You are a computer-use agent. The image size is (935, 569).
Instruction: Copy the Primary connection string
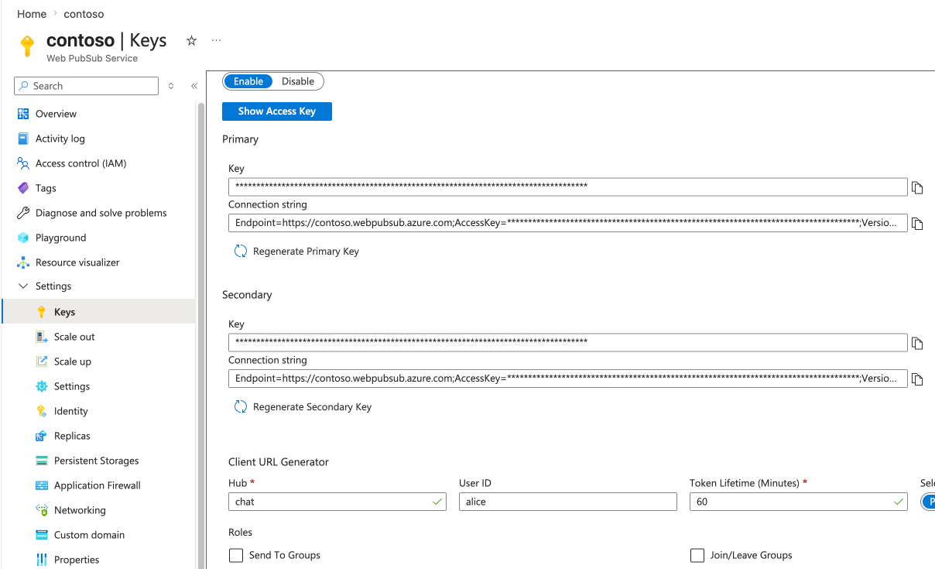[x=917, y=224]
